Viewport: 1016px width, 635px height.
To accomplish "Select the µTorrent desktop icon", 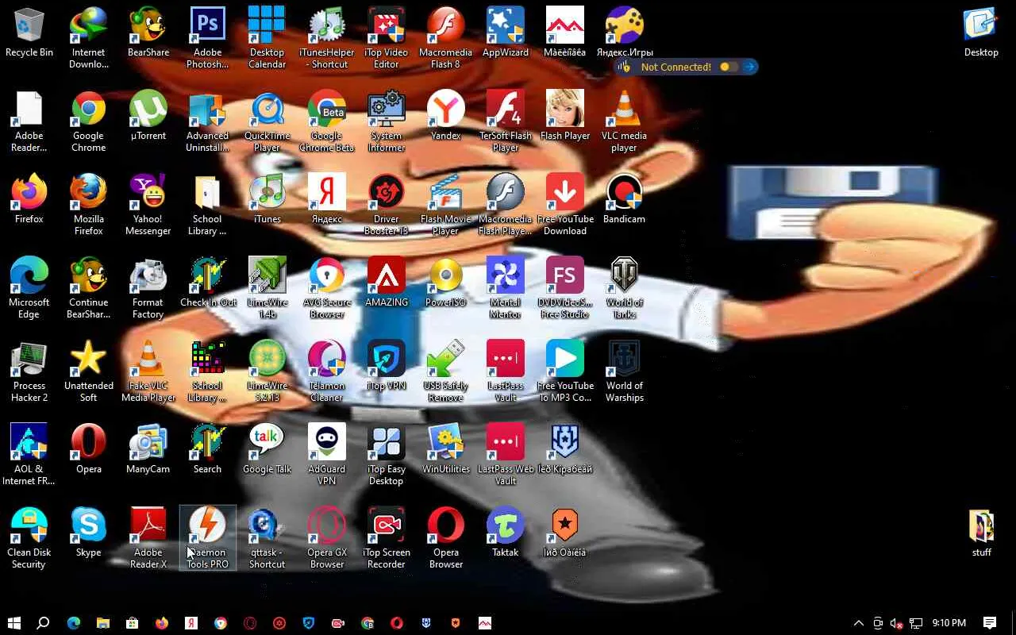I will click(x=148, y=116).
